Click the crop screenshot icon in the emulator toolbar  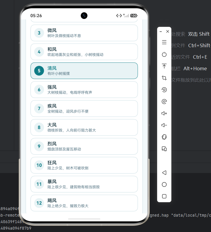click(x=164, y=78)
